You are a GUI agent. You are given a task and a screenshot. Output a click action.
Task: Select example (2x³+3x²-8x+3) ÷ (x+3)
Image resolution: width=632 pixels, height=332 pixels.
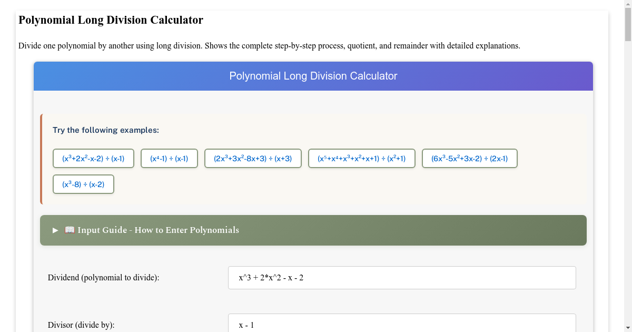pos(253,158)
